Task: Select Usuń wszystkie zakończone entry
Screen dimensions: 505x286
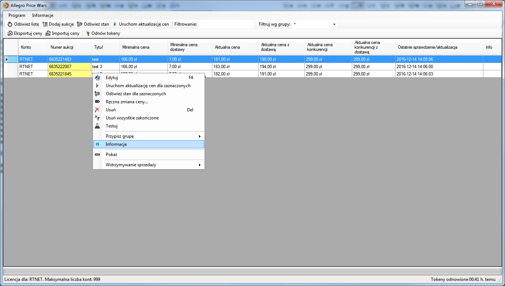Action: (x=149, y=118)
